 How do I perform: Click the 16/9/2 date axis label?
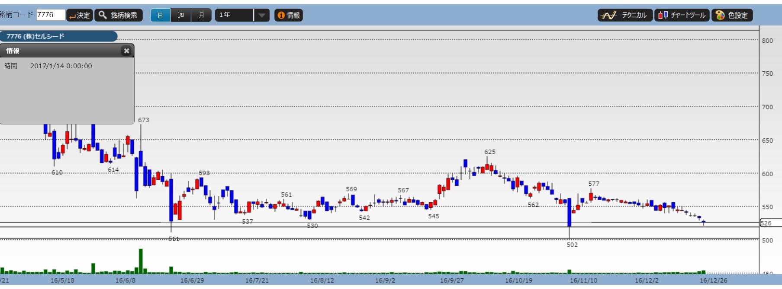[385, 281]
